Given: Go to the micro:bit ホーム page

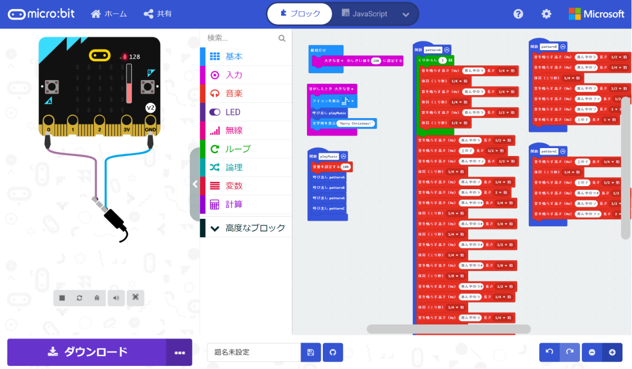Looking at the screenshot, I should [108, 14].
